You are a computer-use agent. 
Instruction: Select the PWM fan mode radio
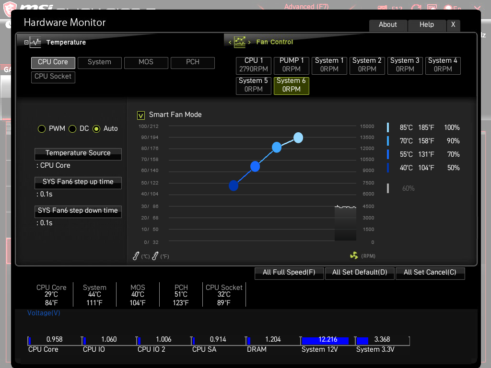[42, 129]
